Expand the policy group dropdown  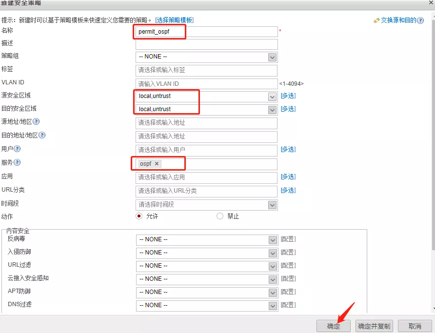click(x=272, y=57)
